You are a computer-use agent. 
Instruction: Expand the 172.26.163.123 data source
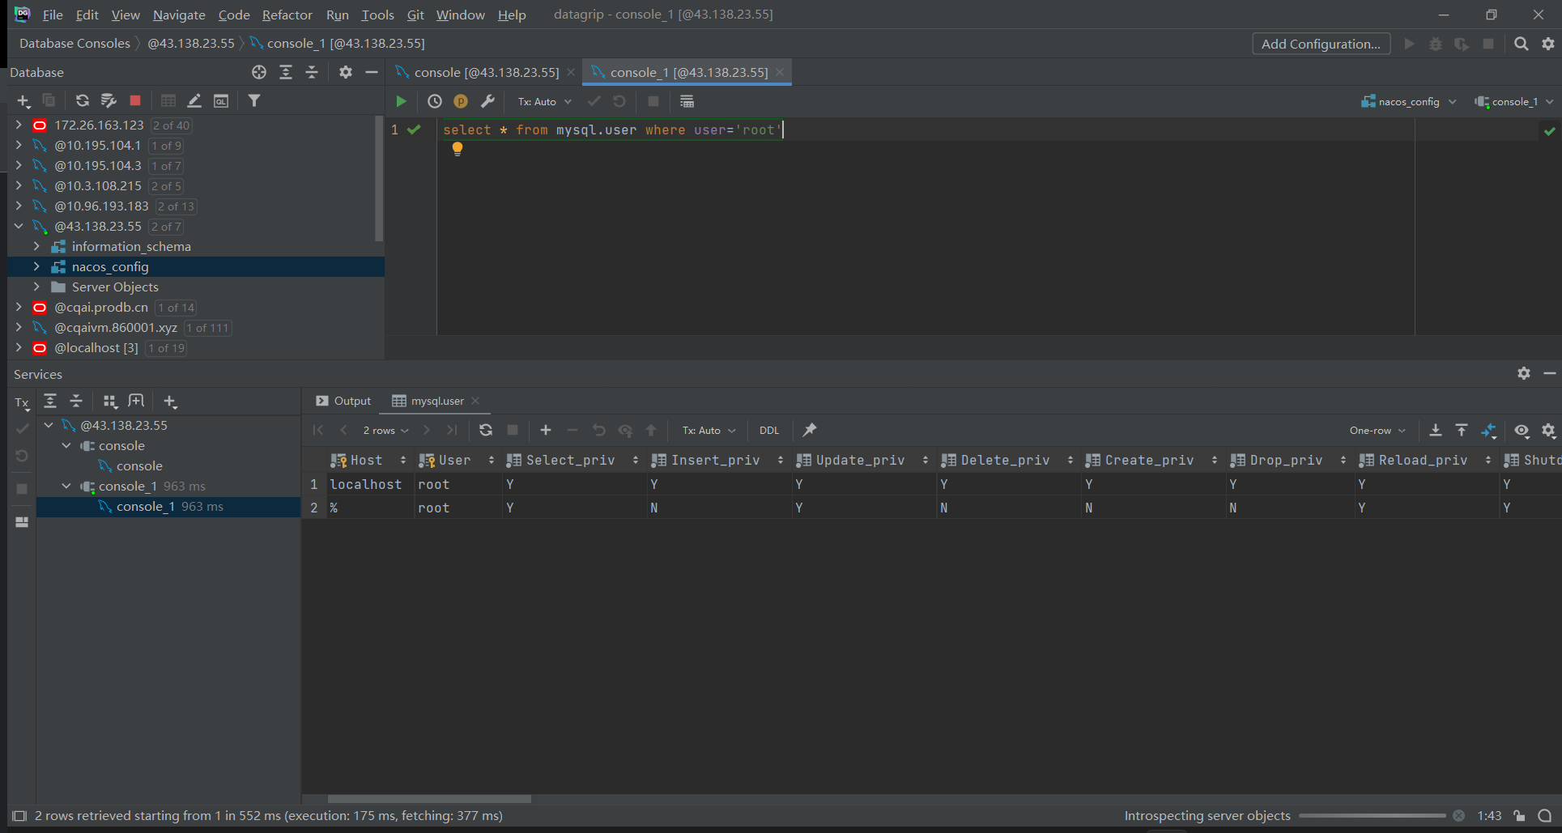point(19,125)
